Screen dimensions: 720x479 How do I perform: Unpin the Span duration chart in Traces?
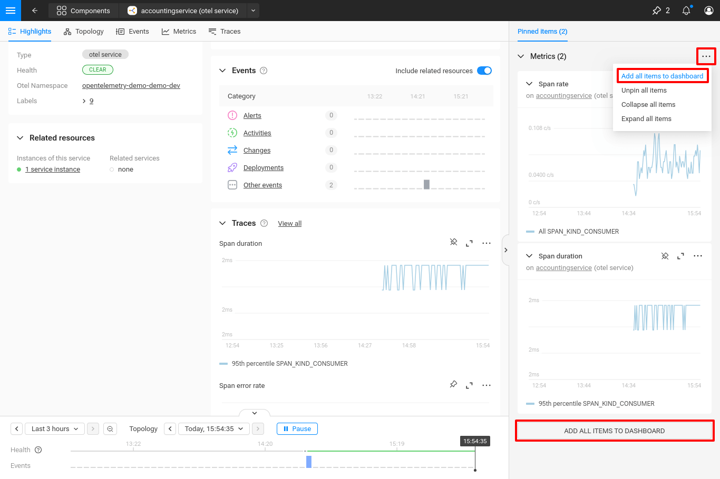(453, 242)
